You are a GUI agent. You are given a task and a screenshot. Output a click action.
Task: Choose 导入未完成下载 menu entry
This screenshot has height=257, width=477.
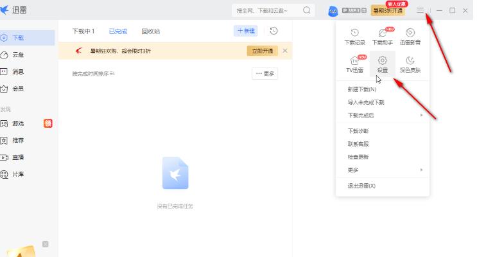pyautogui.click(x=383, y=102)
